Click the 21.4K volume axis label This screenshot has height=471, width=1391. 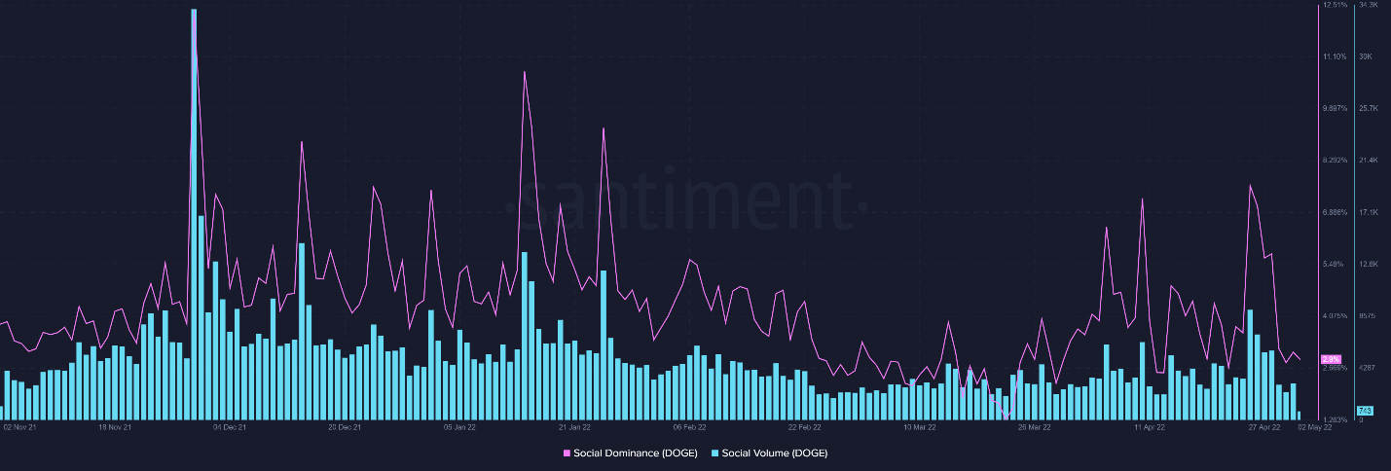[x=1368, y=161]
